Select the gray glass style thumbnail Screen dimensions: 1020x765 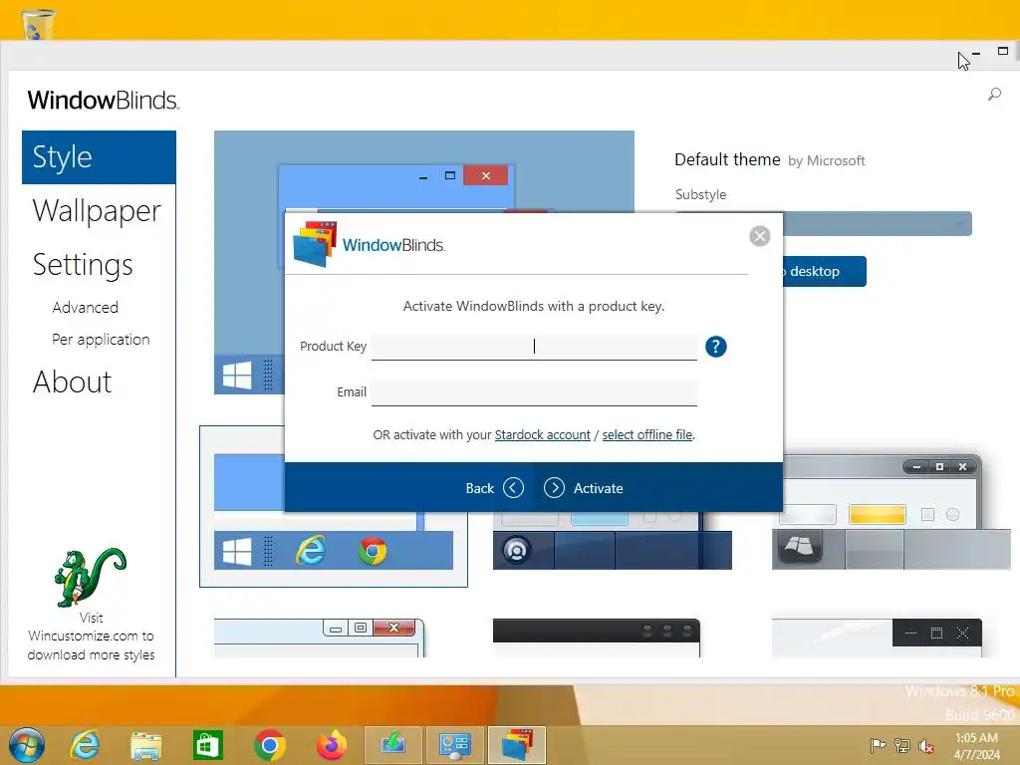pos(891,512)
